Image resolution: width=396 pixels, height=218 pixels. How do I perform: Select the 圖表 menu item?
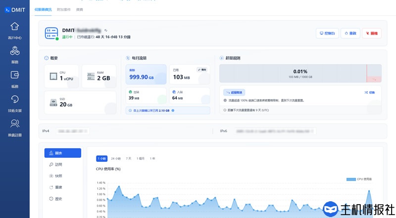pyautogui.click(x=63, y=153)
